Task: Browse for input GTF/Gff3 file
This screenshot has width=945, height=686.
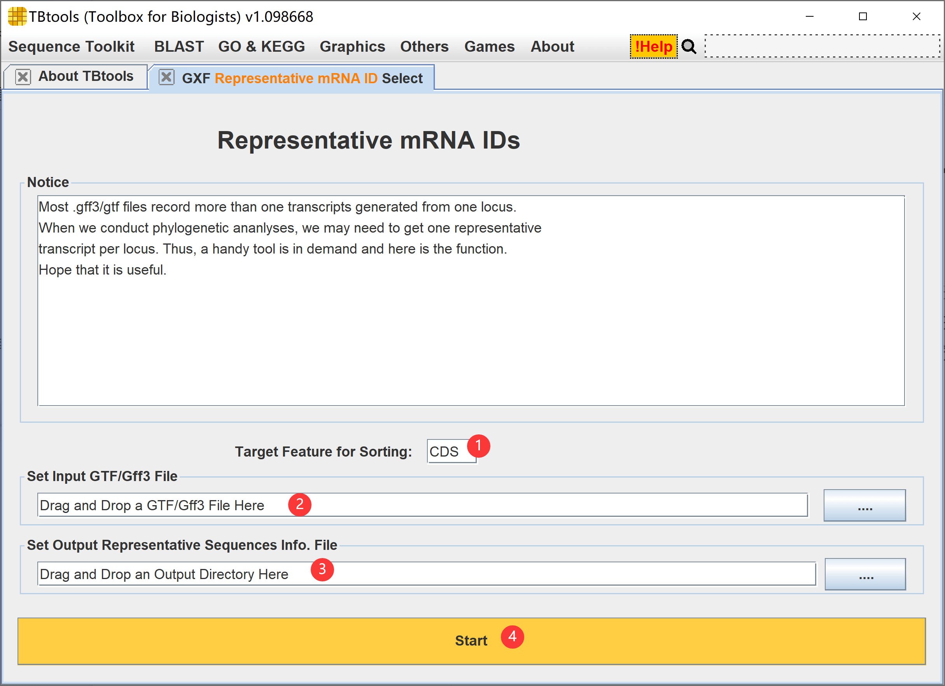Action: click(864, 505)
